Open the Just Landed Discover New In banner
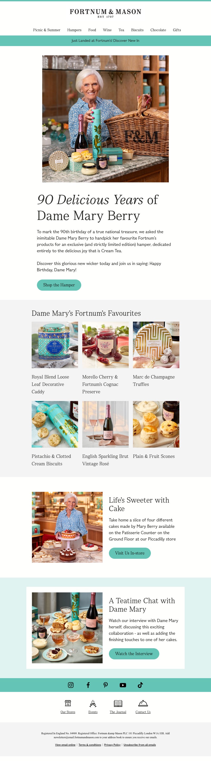 (x=105, y=41)
